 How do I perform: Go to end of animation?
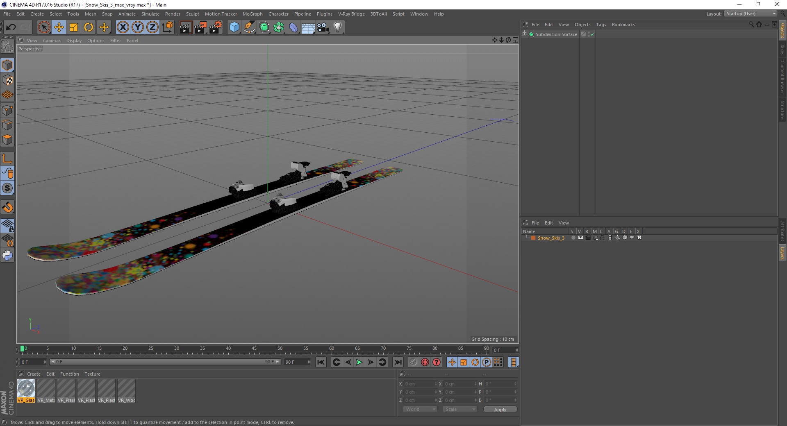pyautogui.click(x=398, y=362)
